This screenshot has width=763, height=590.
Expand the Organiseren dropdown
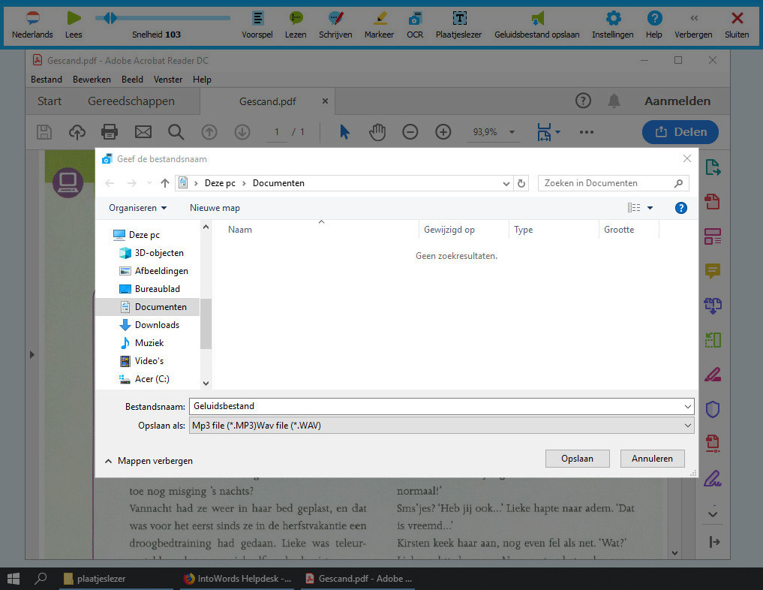coord(137,208)
